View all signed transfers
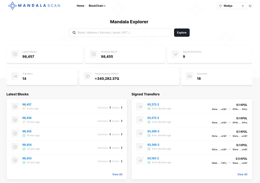This screenshot has width=260, height=183. click(x=242, y=174)
